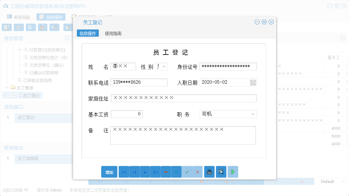Delete current record with red minus icon
The image size is (349, 196).
click(x=166, y=172)
